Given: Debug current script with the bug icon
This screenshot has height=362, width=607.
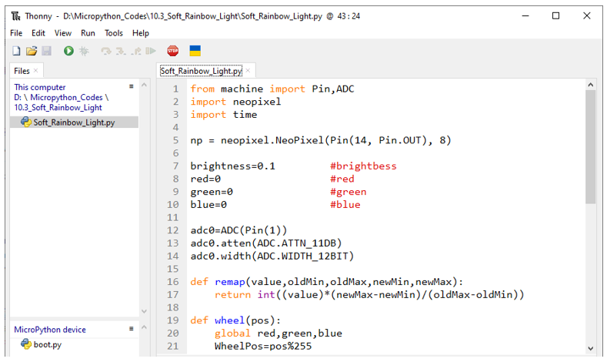Looking at the screenshot, I should coord(84,51).
